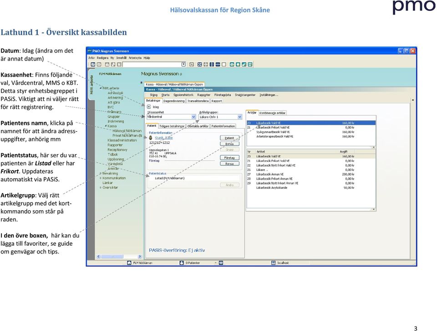Select the Läkarbesök Annan VE row

tap(311, 174)
